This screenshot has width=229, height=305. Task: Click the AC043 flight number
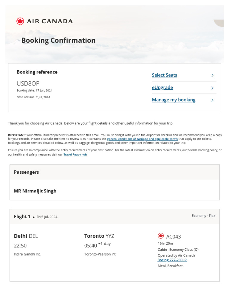tap(173, 236)
